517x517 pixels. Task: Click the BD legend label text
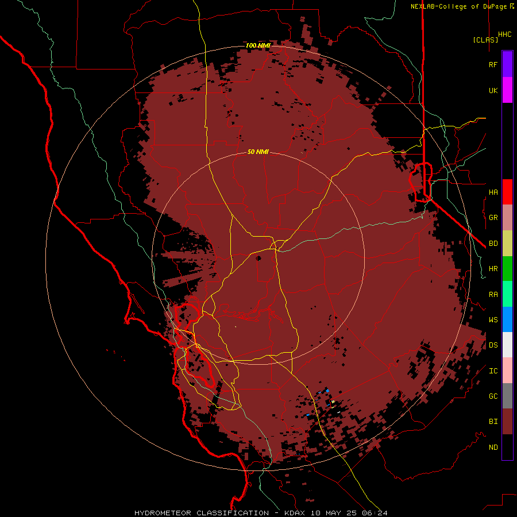[493, 244]
